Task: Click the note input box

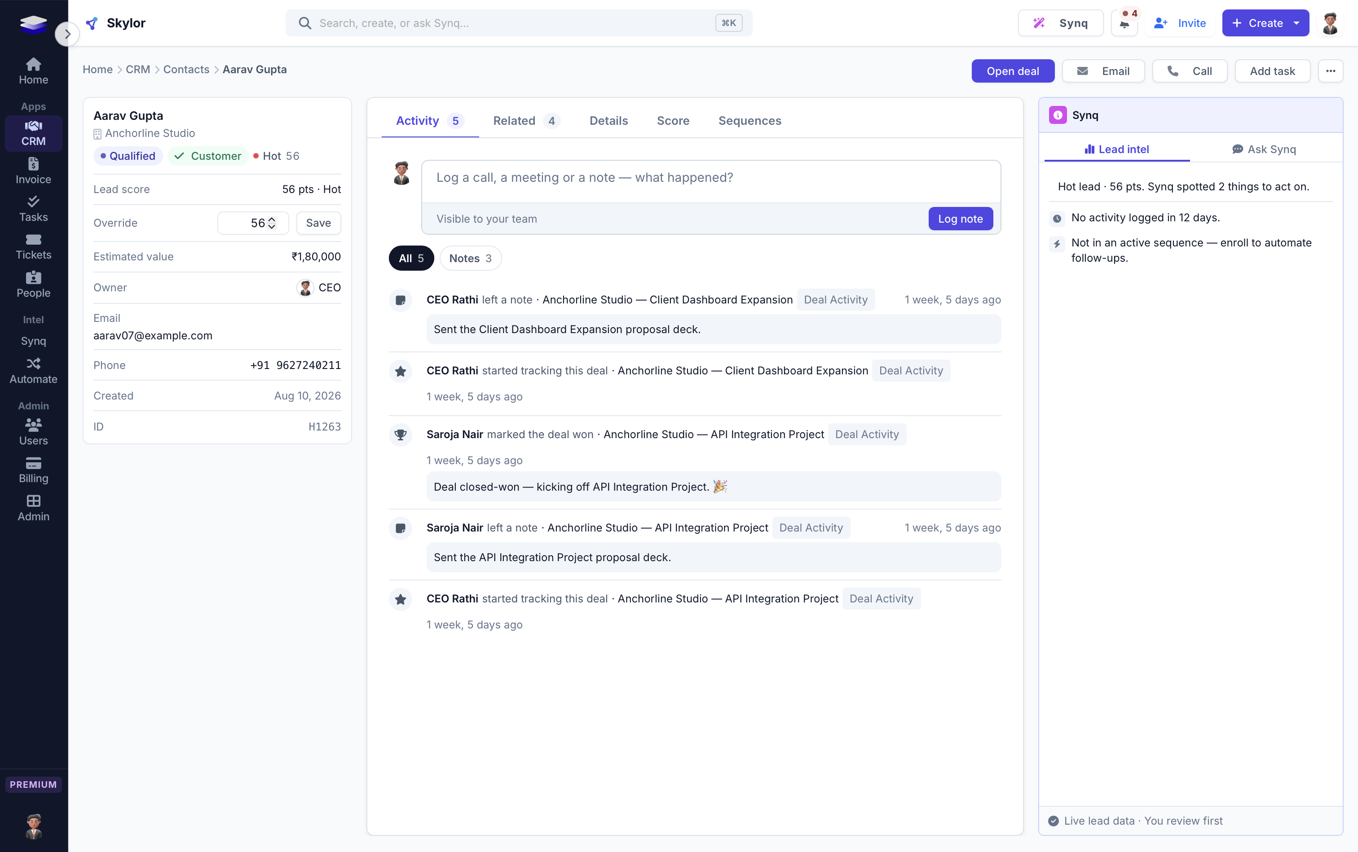Action: [711, 181]
